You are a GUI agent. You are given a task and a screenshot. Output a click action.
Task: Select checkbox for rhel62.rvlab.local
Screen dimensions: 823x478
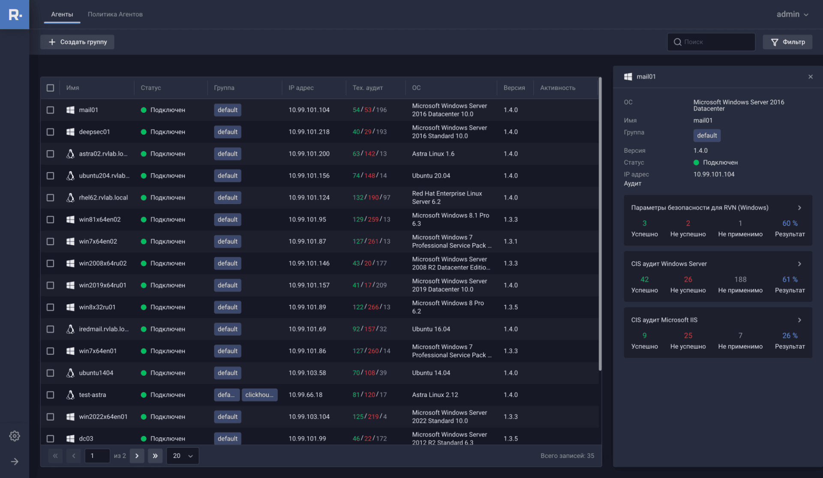point(50,198)
